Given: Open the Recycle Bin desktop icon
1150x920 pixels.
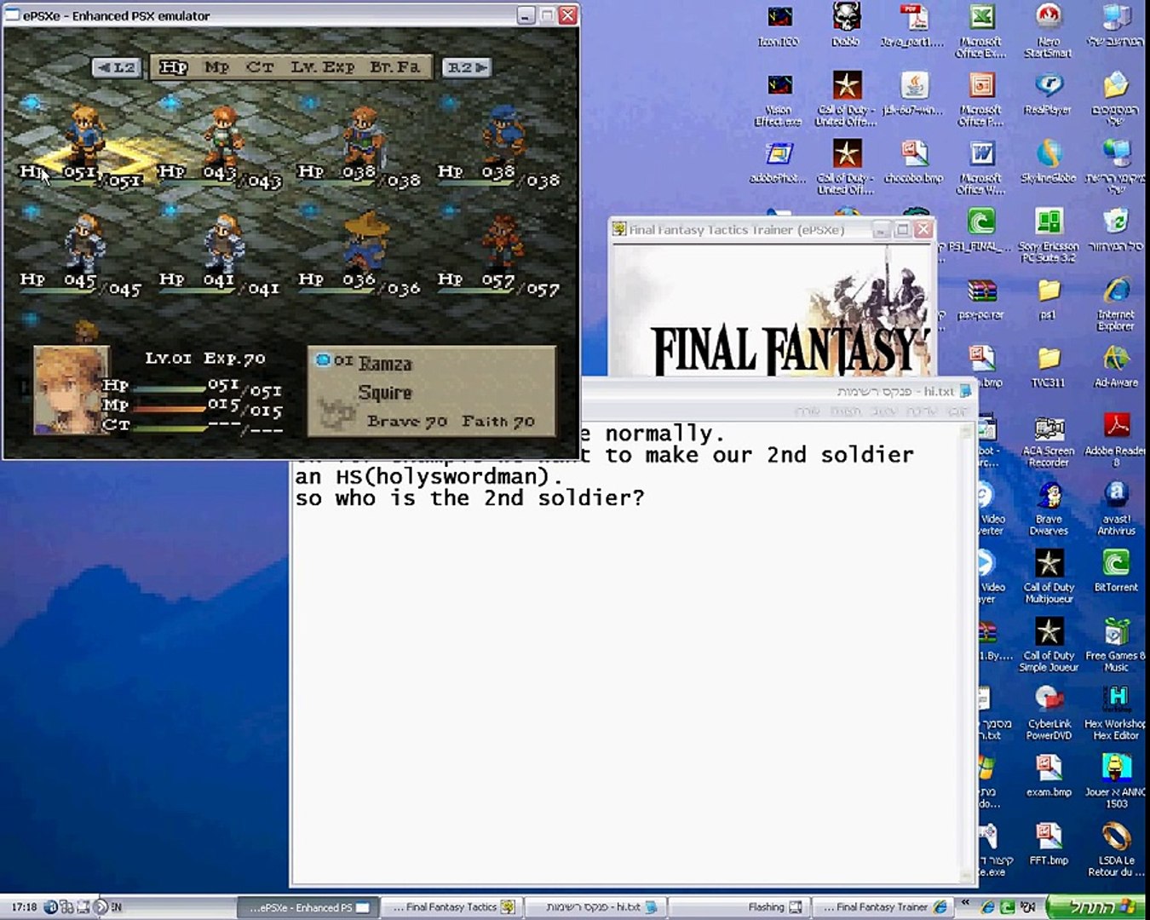Looking at the screenshot, I should click(1116, 228).
